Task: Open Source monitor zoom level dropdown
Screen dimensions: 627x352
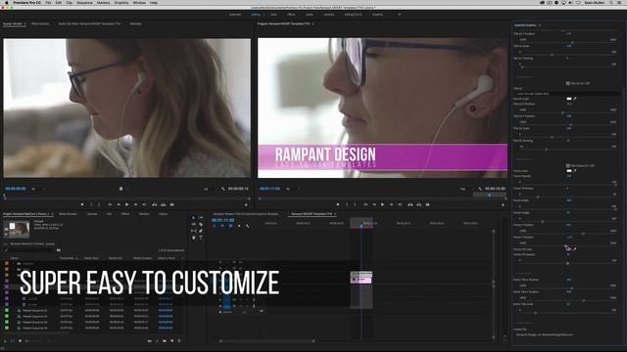Action: [38, 189]
